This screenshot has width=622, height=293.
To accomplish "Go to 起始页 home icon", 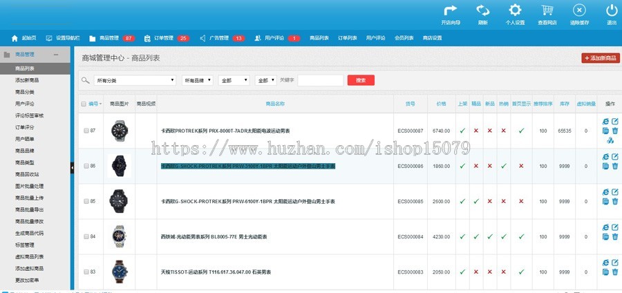I will click(x=15, y=38).
